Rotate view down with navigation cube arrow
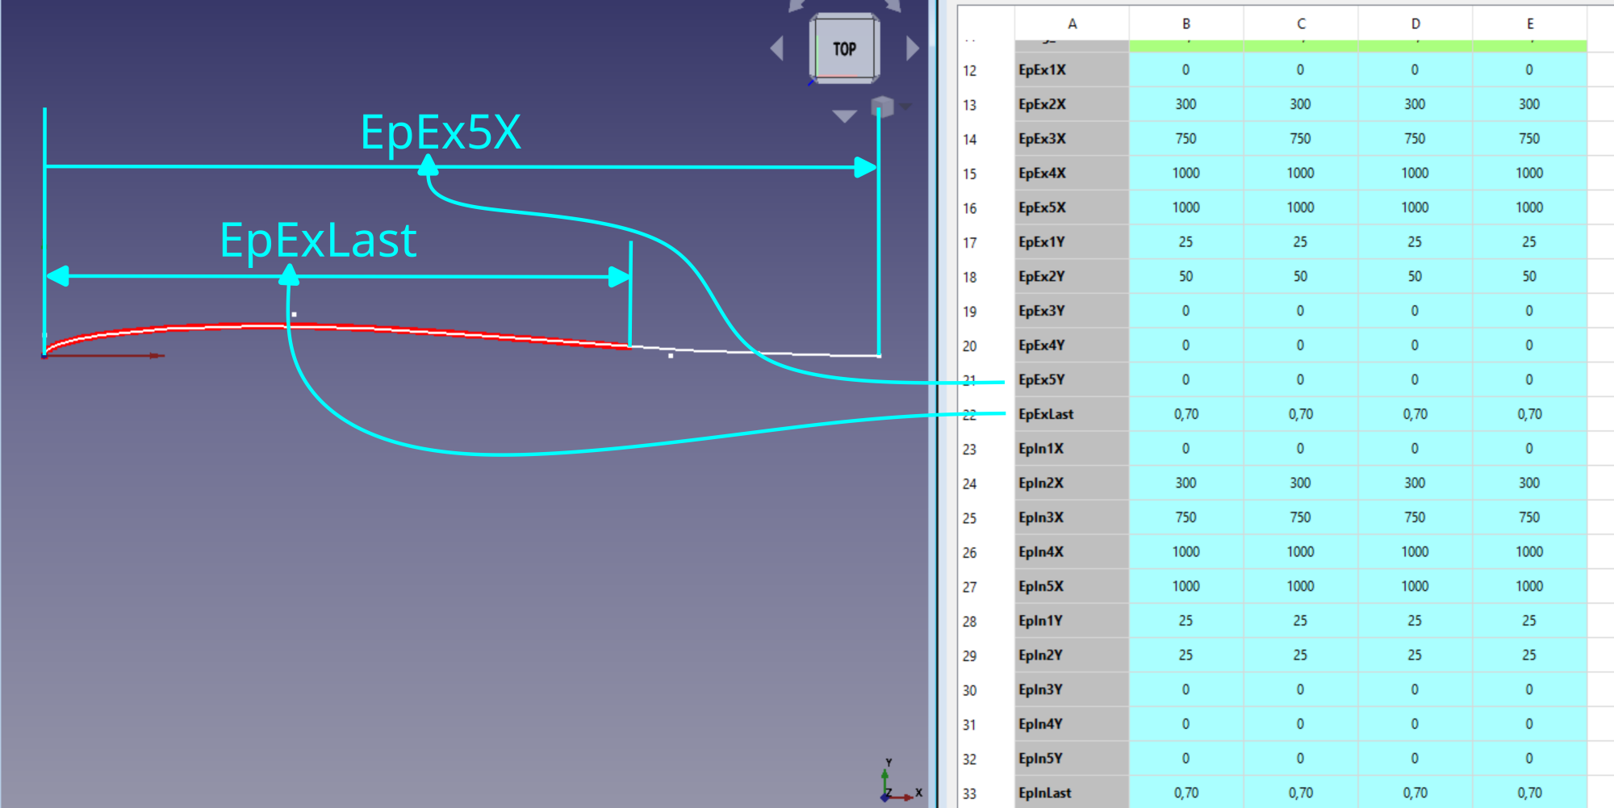 click(844, 116)
